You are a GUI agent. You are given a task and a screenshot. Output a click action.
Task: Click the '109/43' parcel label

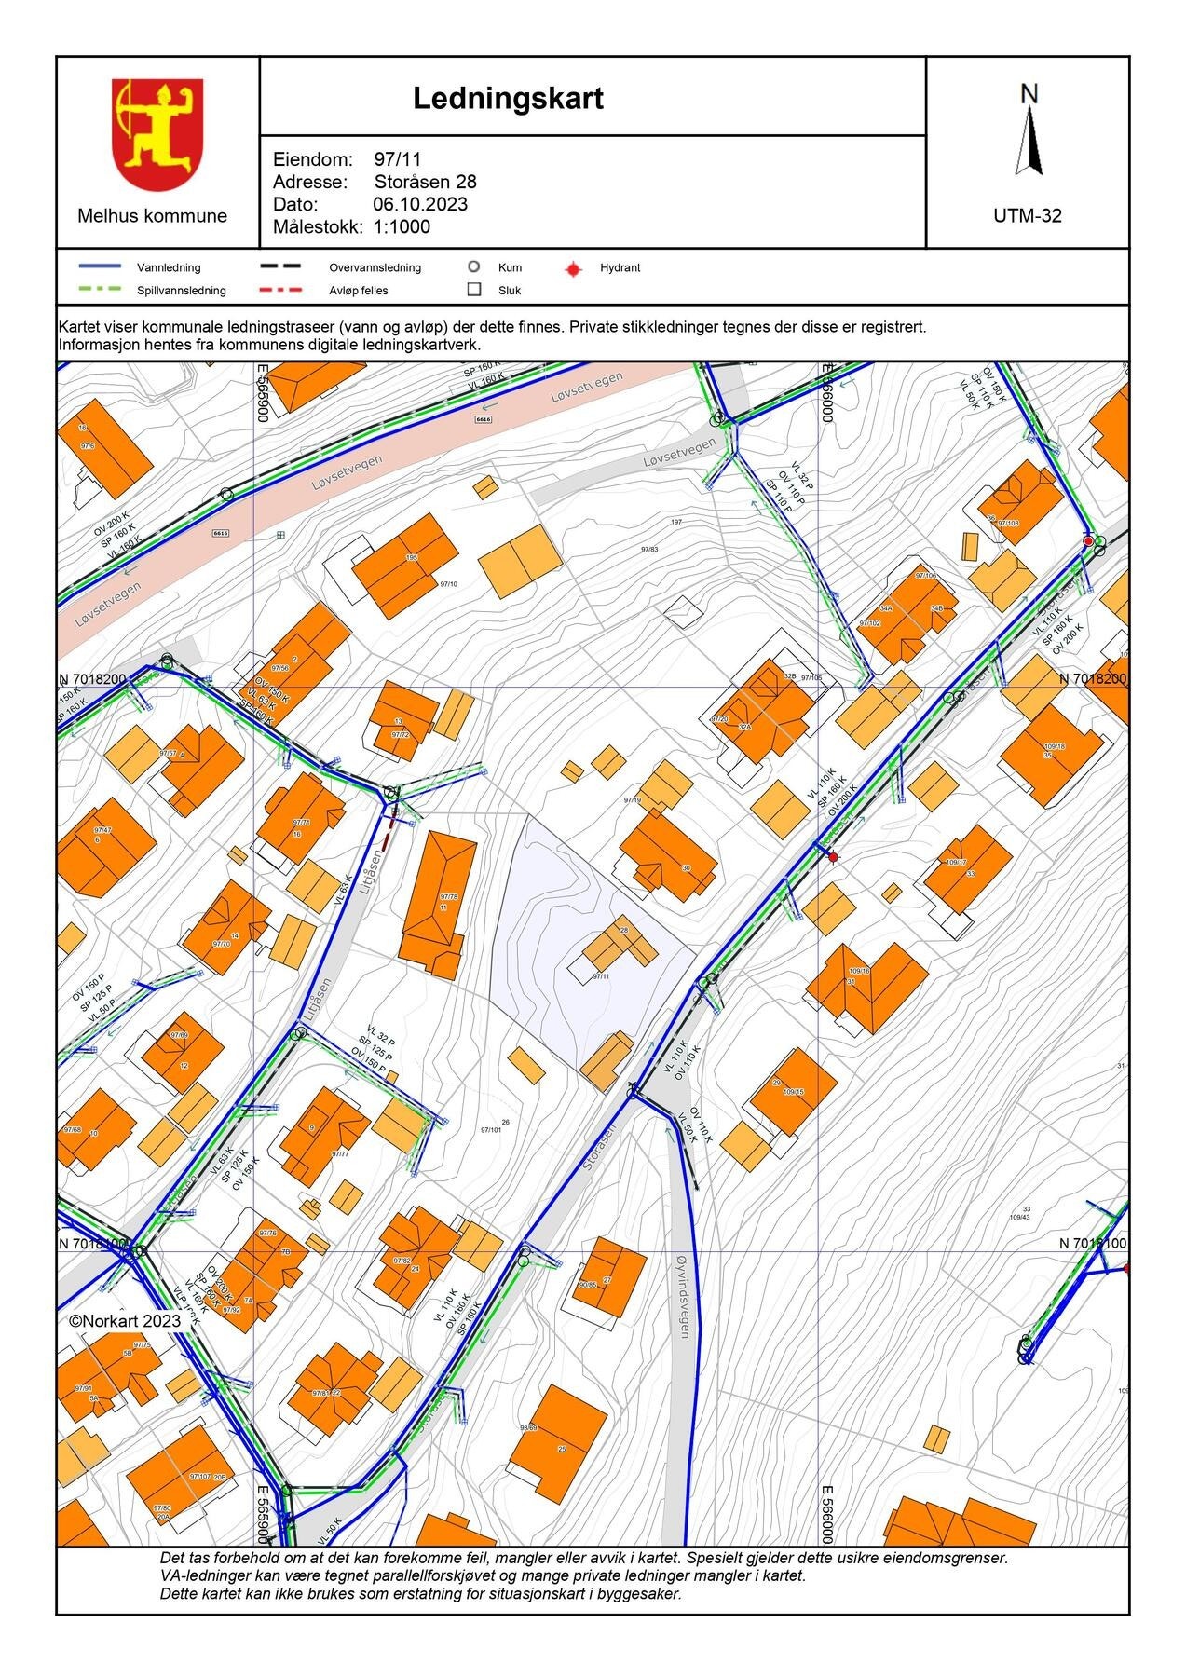click(x=1020, y=1218)
